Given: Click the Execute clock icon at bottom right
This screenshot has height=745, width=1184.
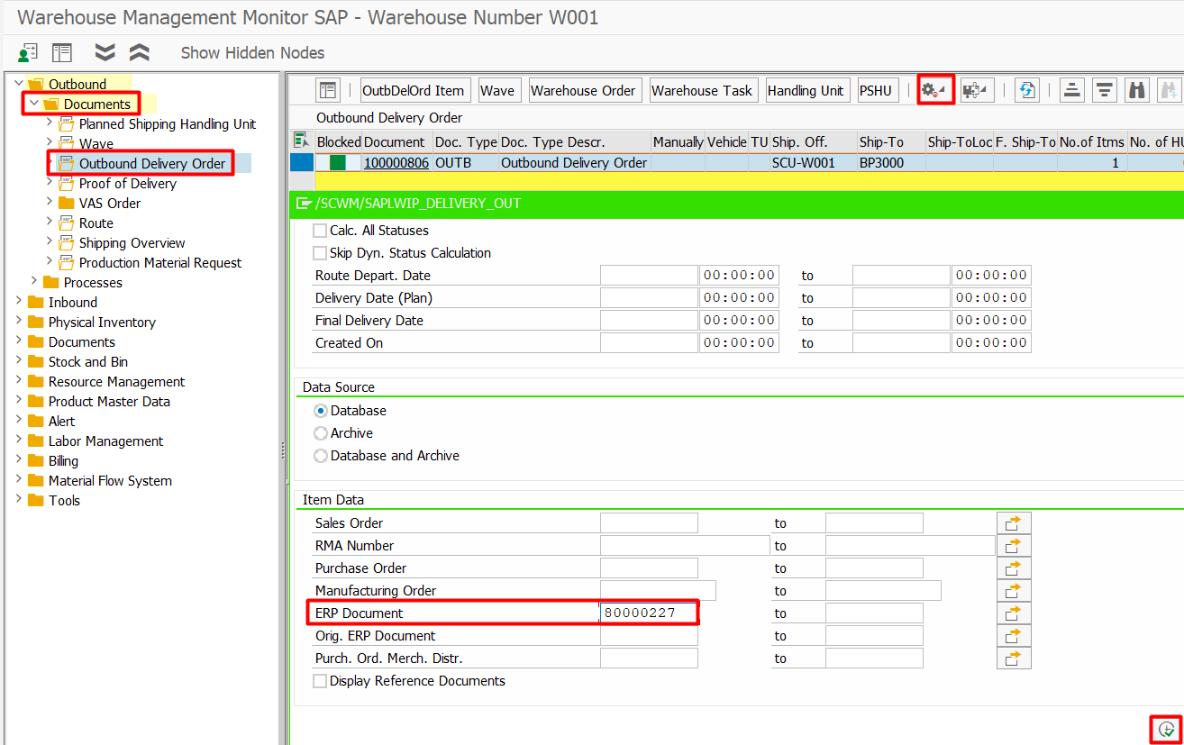Looking at the screenshot, I should click(x=1167, y=729).
